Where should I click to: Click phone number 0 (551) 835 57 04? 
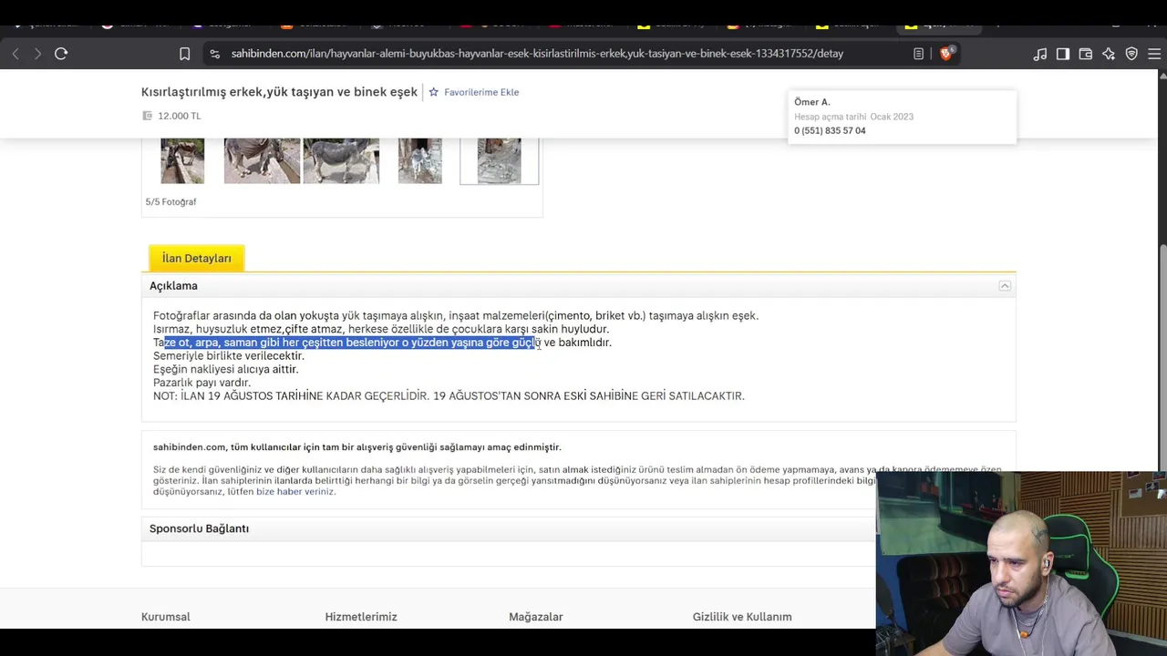tap(830, 130)
